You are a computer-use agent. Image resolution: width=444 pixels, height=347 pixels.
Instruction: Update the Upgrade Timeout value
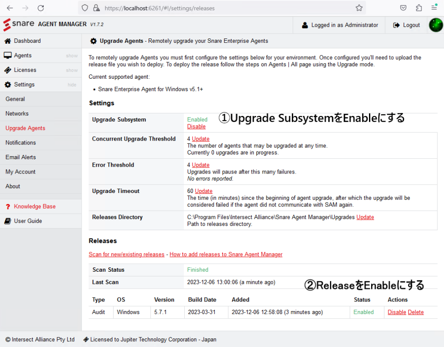204,191
